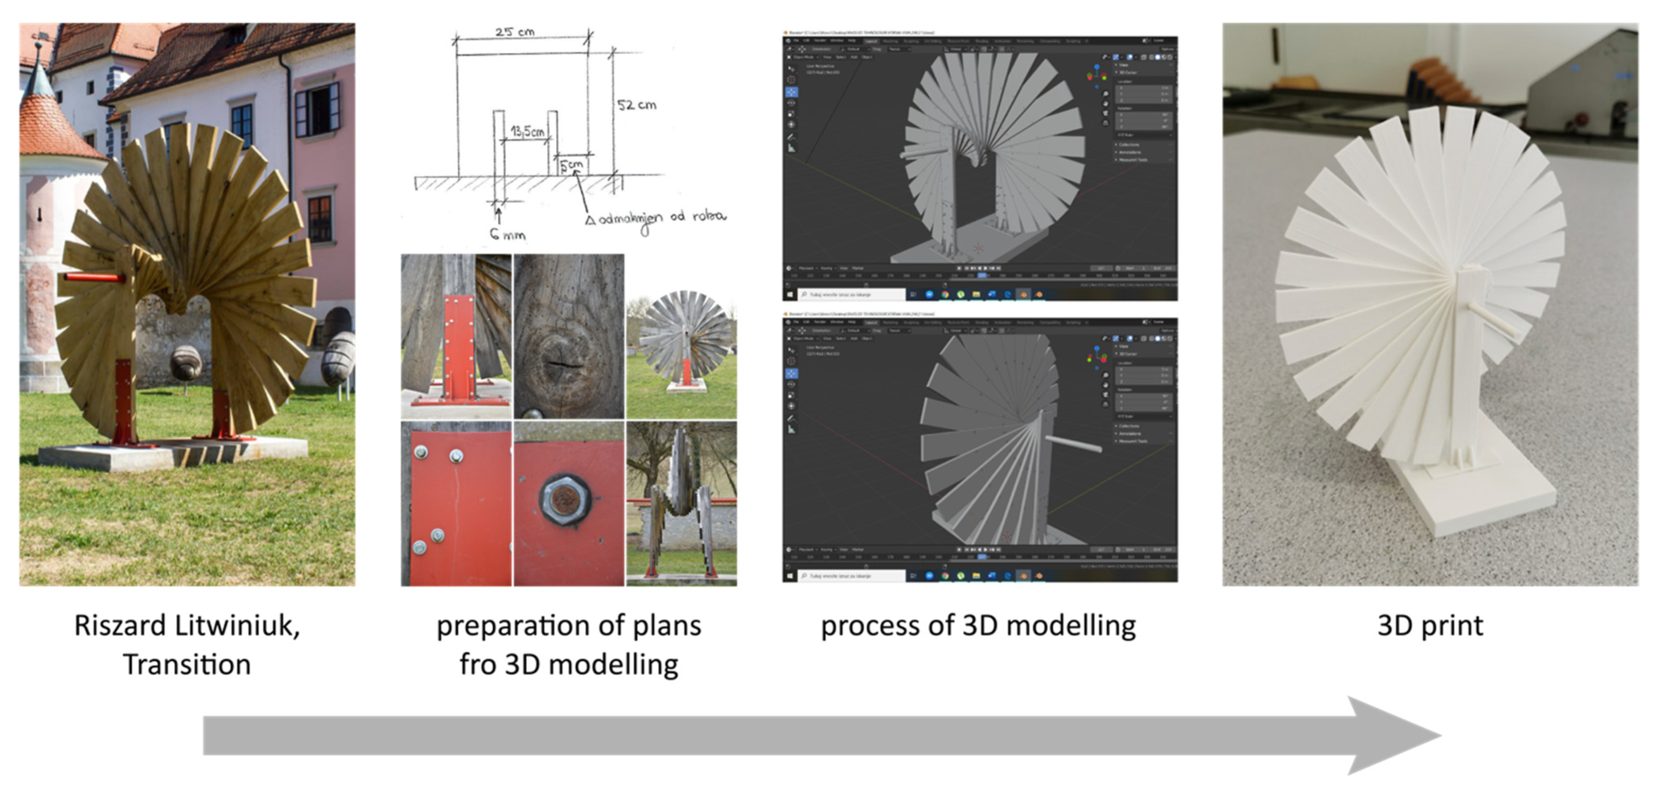Image resolution: width=1666 pixels, height=796 pixels.
Task: Select the Annotate tool in bottom Blender window
Action: coord(791,419)
